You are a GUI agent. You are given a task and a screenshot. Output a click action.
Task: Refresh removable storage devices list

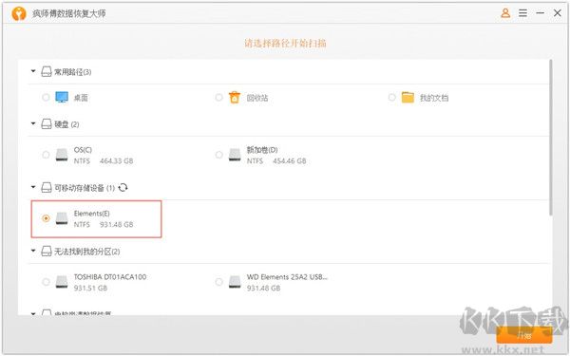click(123, 187)
